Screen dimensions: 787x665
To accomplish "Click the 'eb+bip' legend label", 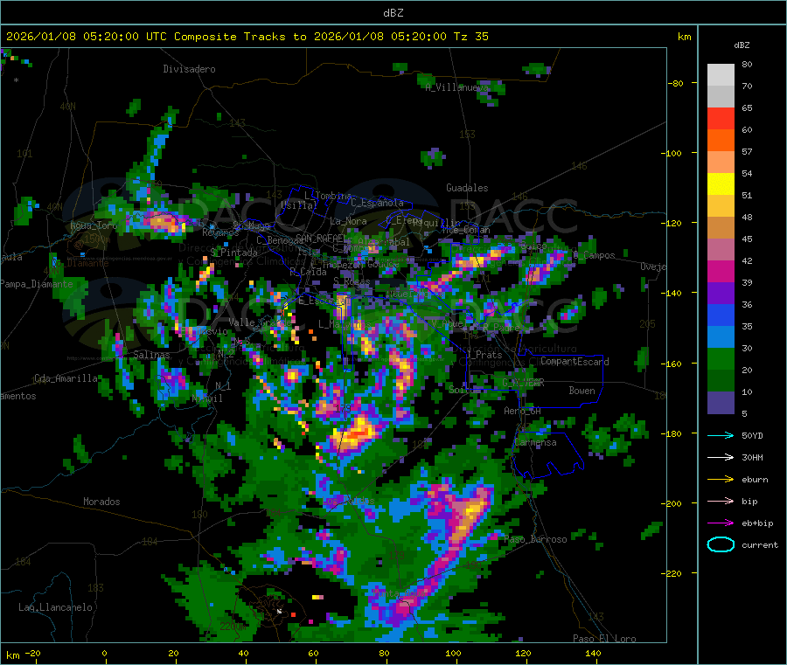I will click(757, 523).
